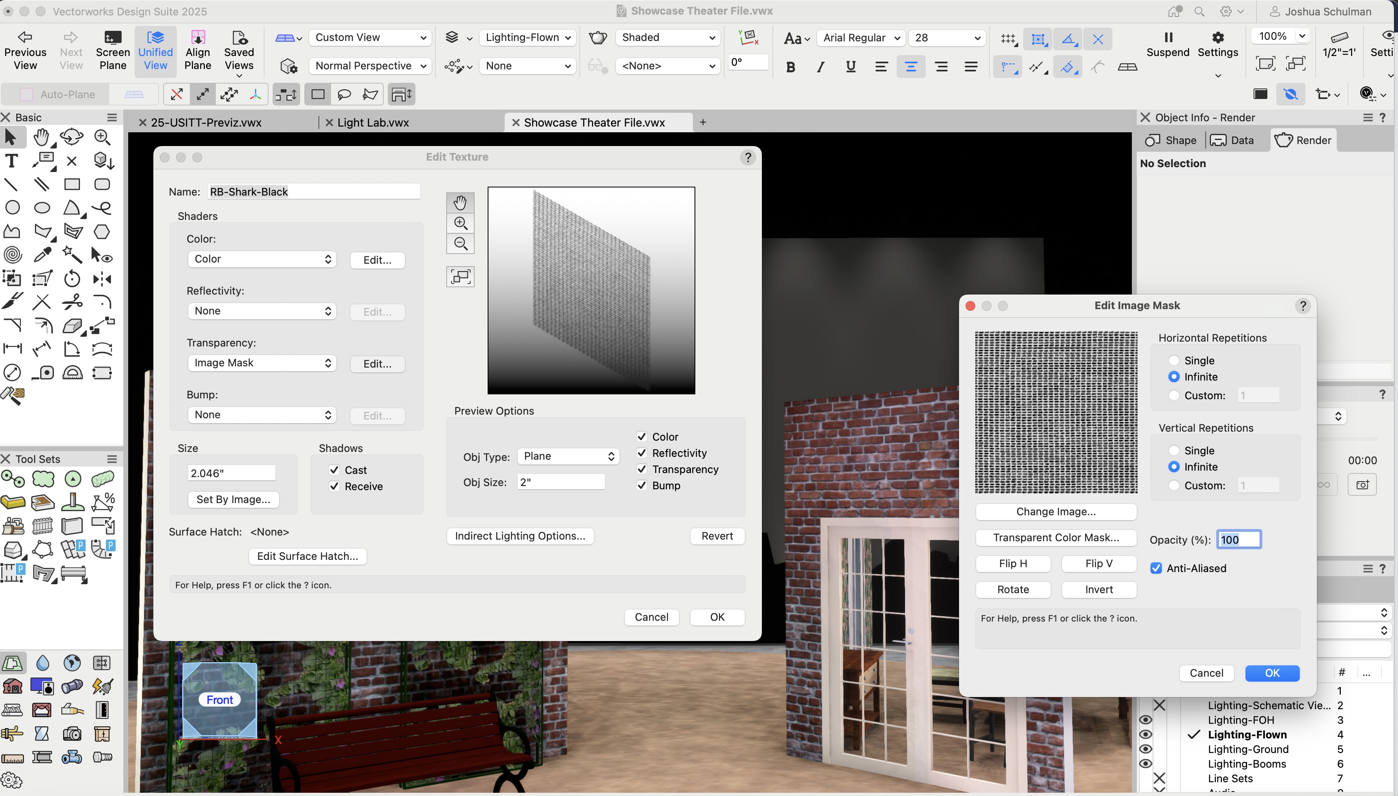Open the Obj Type dropdown in Preview Options
This screenshot has width=1398, height=796.
click(x=567, y=456)
